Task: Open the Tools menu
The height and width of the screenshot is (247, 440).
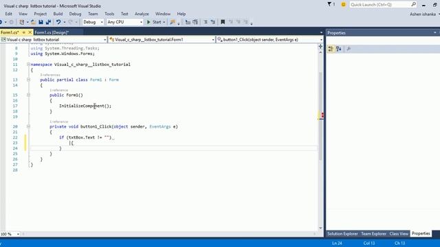Action: 109,14
